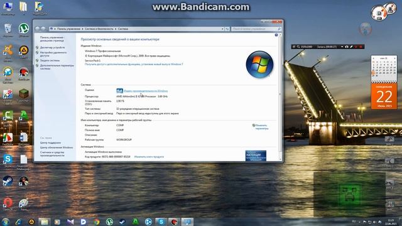Open 'Счетчики и средства производительности' link
The height and width of the screenshot is (226, 402).
pyautogui.click(x=53, y=154)
